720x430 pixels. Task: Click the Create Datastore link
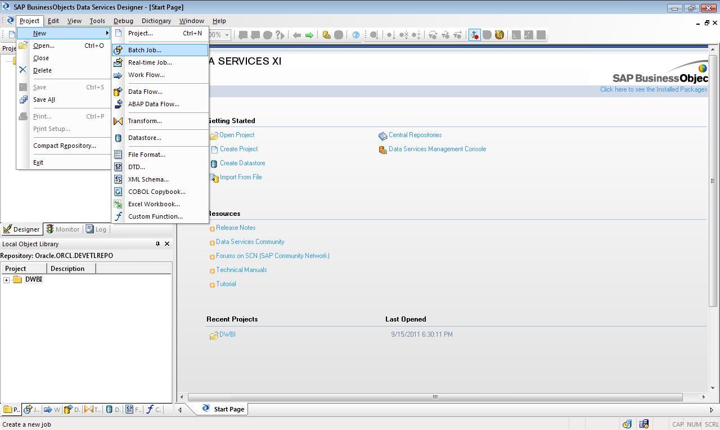tap(242, 163)
